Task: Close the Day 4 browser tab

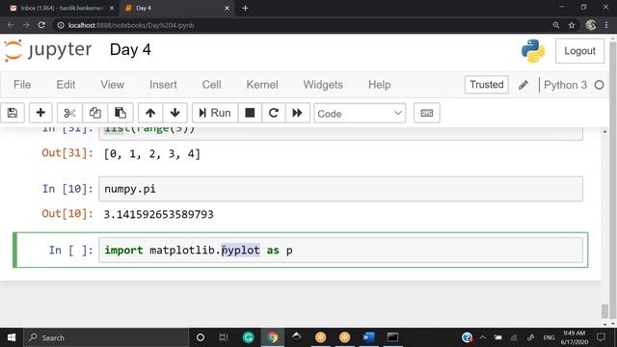Action: pos(227,8)
